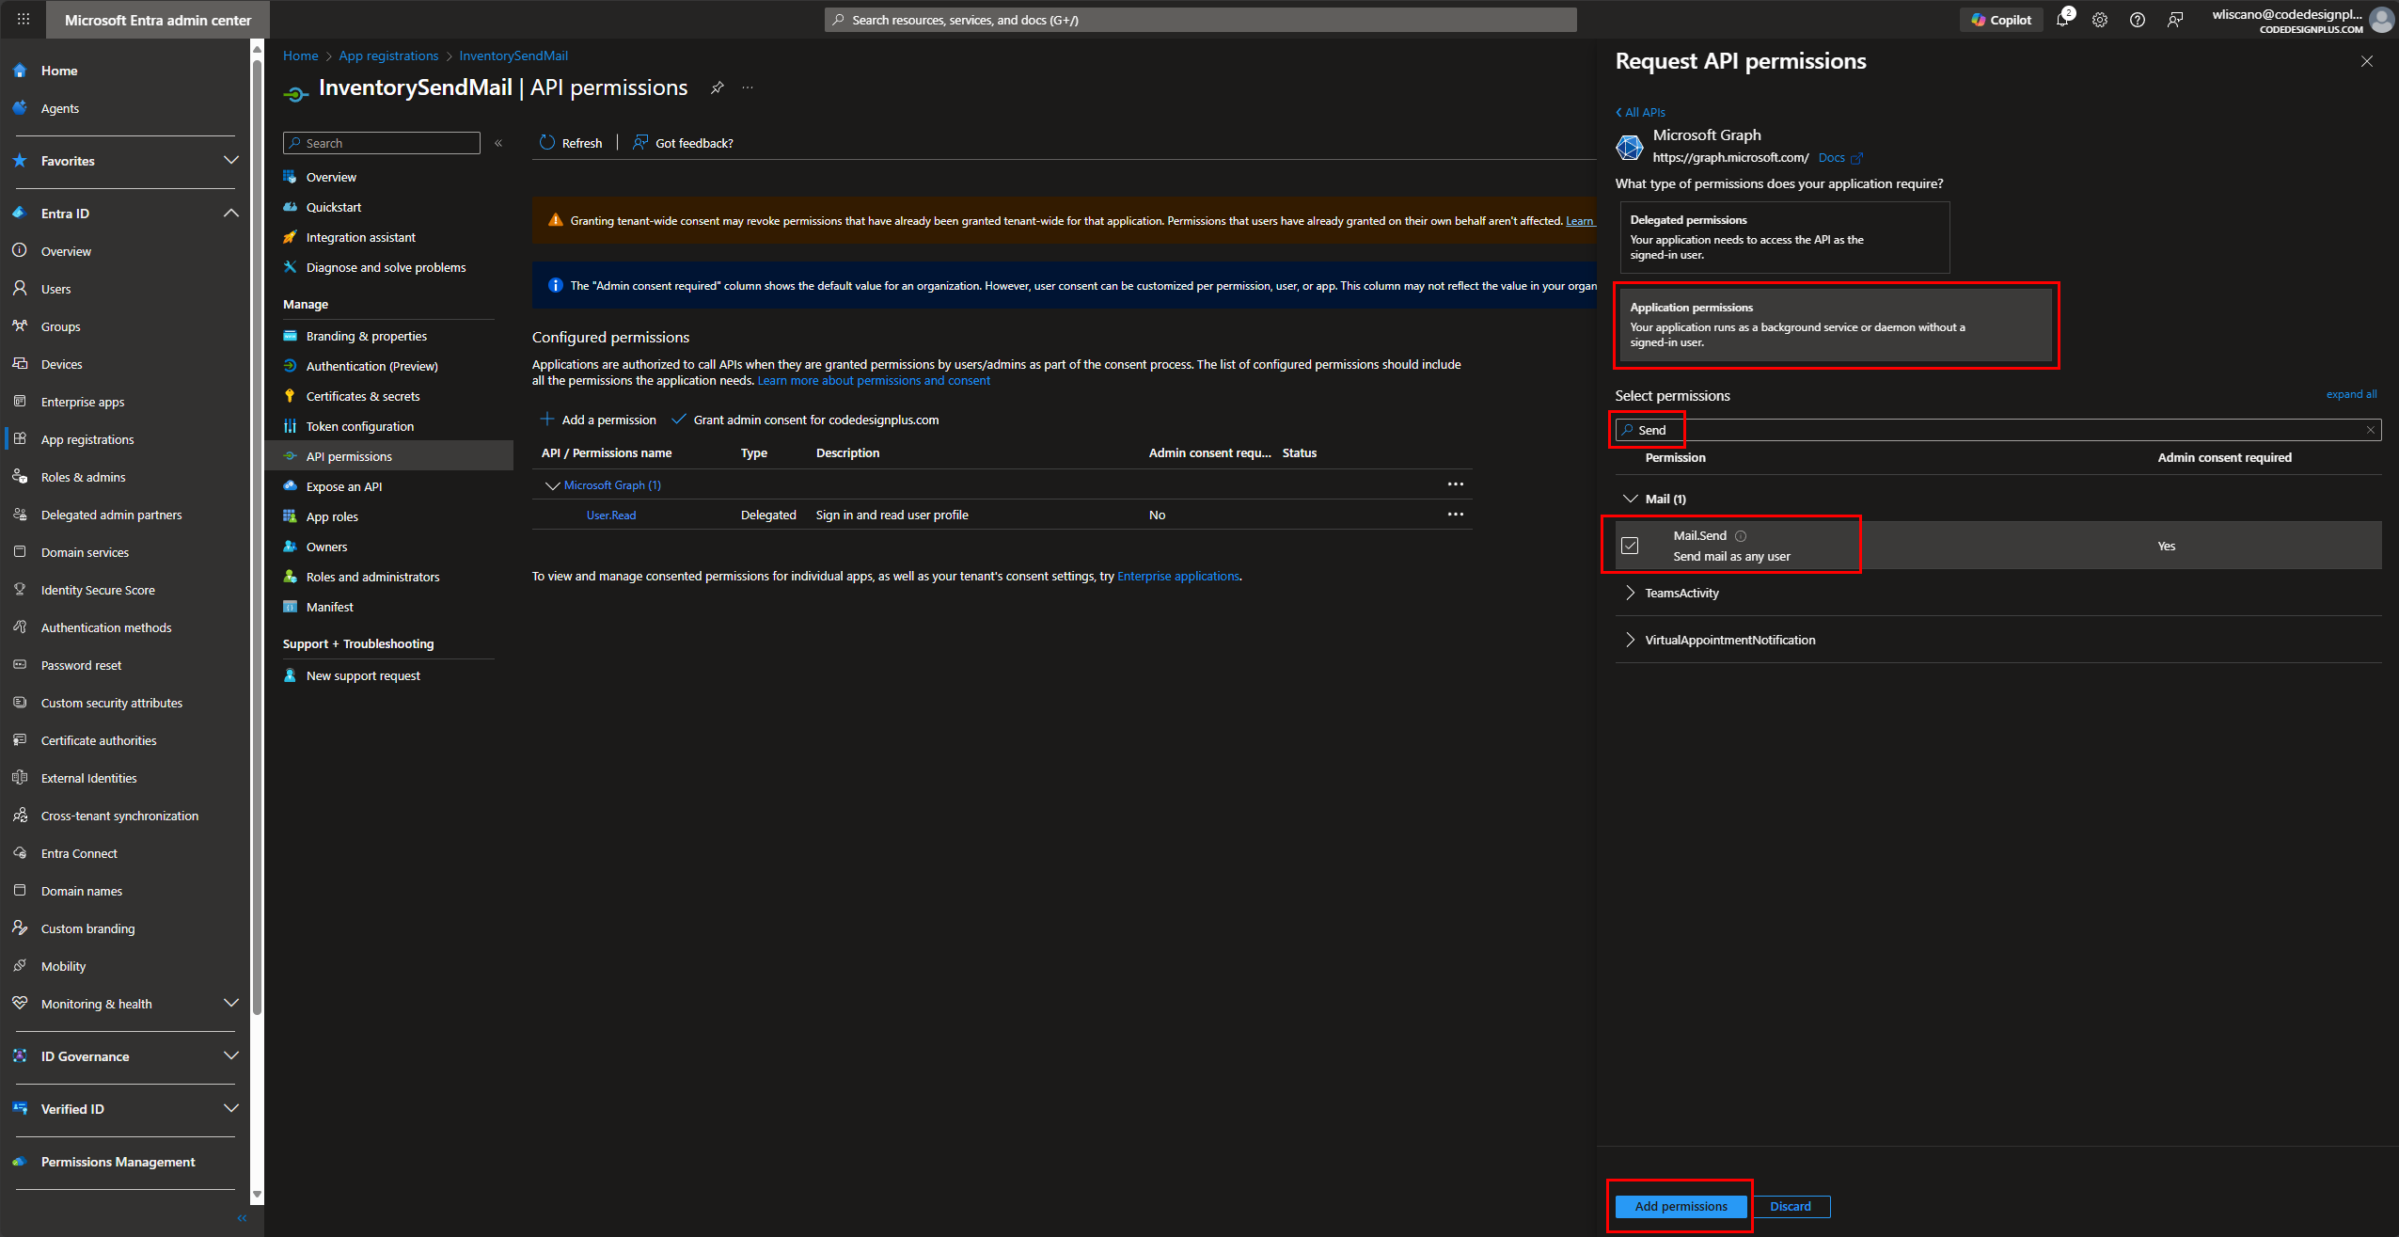Select Application permissions card
This screenshot has height=1237, width=2399.
click(1834, 325)
